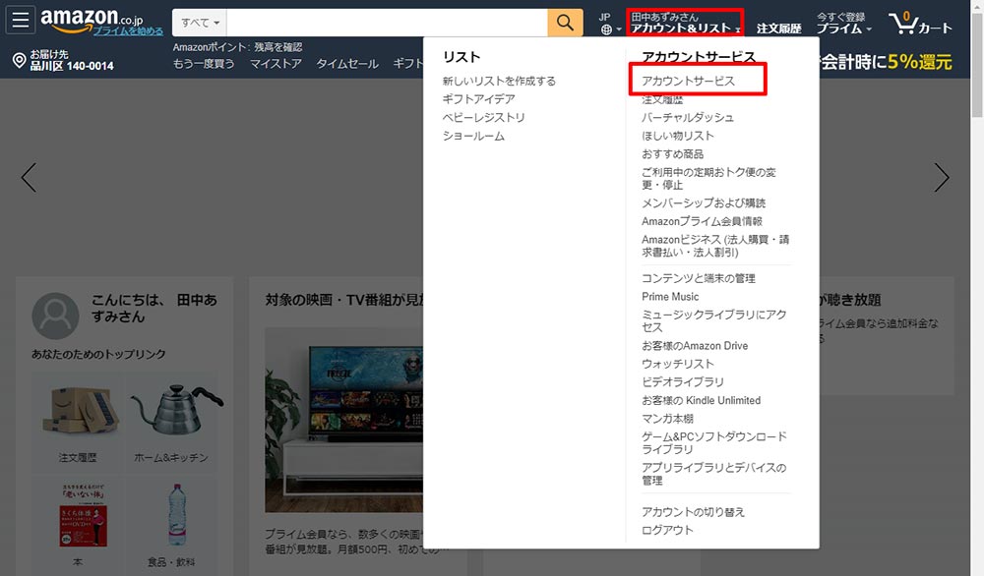Click the 5%還元 promo banner
The image size is (984, 576).
[885, 61]
